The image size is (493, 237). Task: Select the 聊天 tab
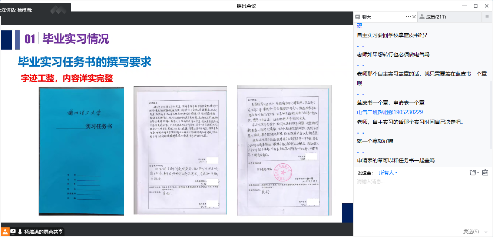(x=367, y=17)
